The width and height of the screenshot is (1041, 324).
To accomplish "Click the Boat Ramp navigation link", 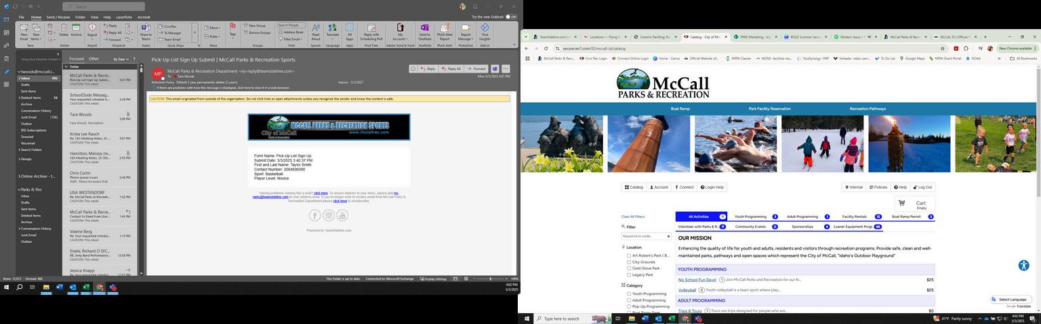I will coord(680,108).
